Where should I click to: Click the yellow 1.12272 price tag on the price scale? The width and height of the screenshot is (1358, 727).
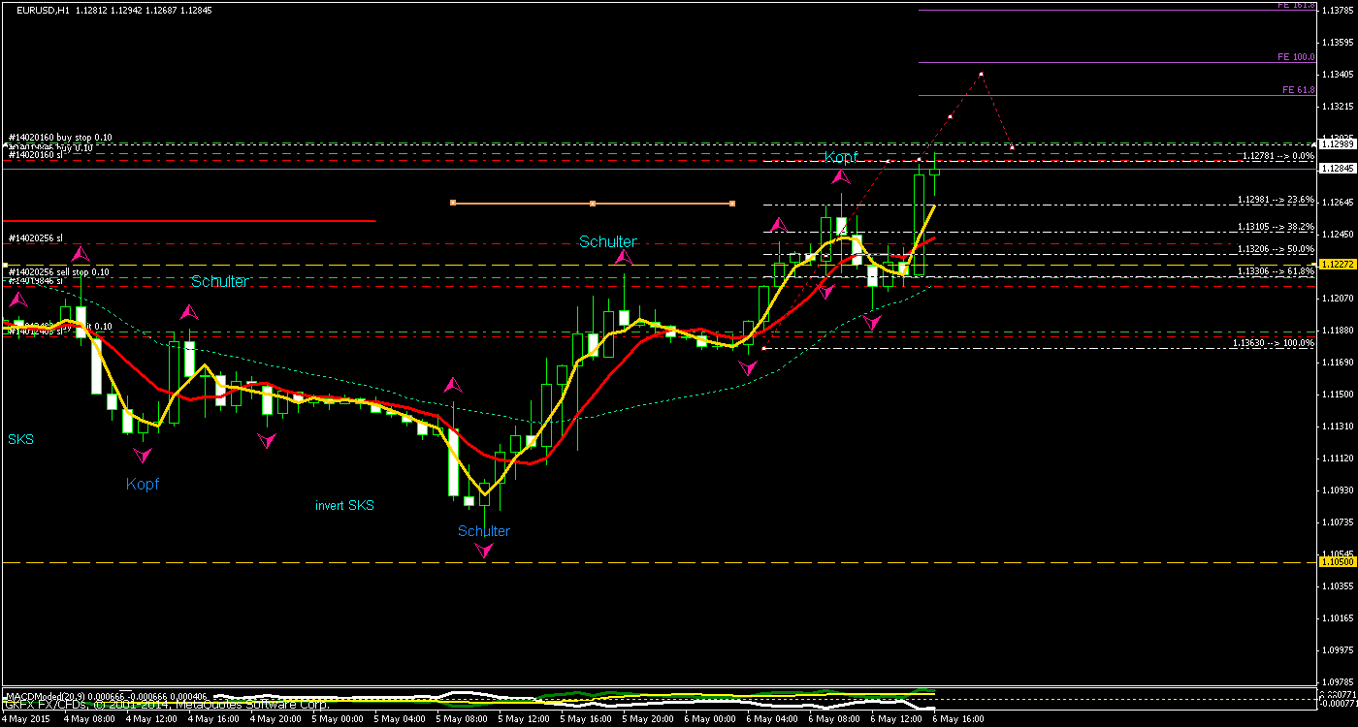click(x=1336, y=263)
